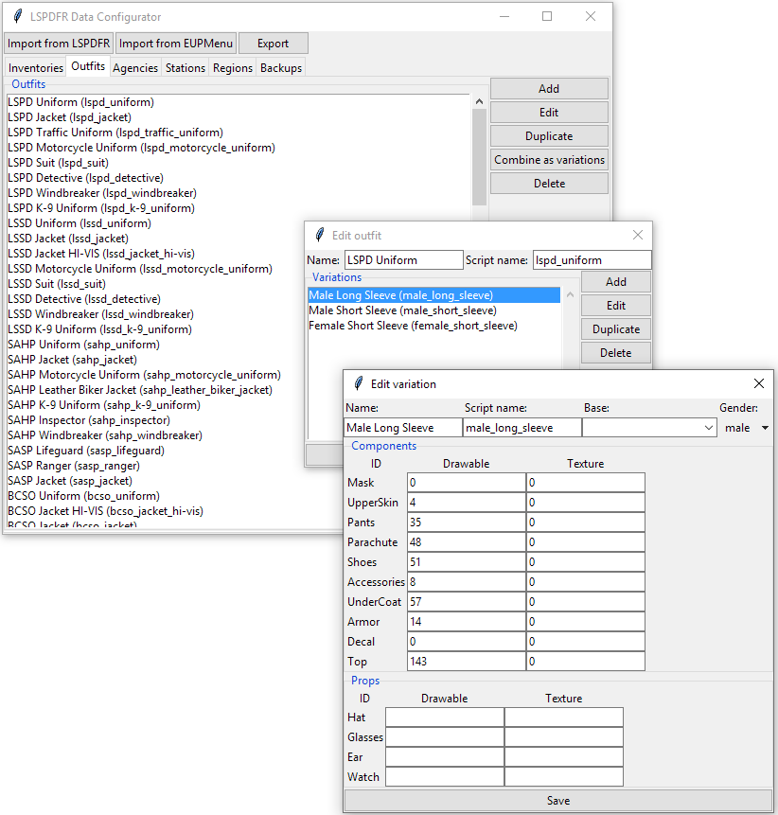
Task: Close the Edit variation window
Action: point(759,383)
